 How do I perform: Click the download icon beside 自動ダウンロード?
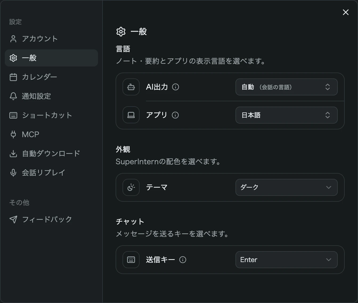pyautogui.click(x=13, y=154)
